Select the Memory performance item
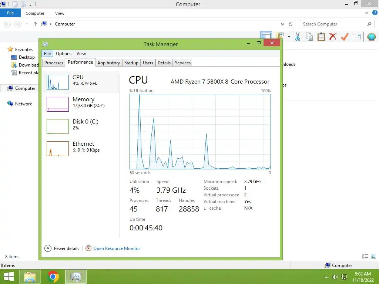This screenshot has width=379, height=284. click(x=81, y=104)
